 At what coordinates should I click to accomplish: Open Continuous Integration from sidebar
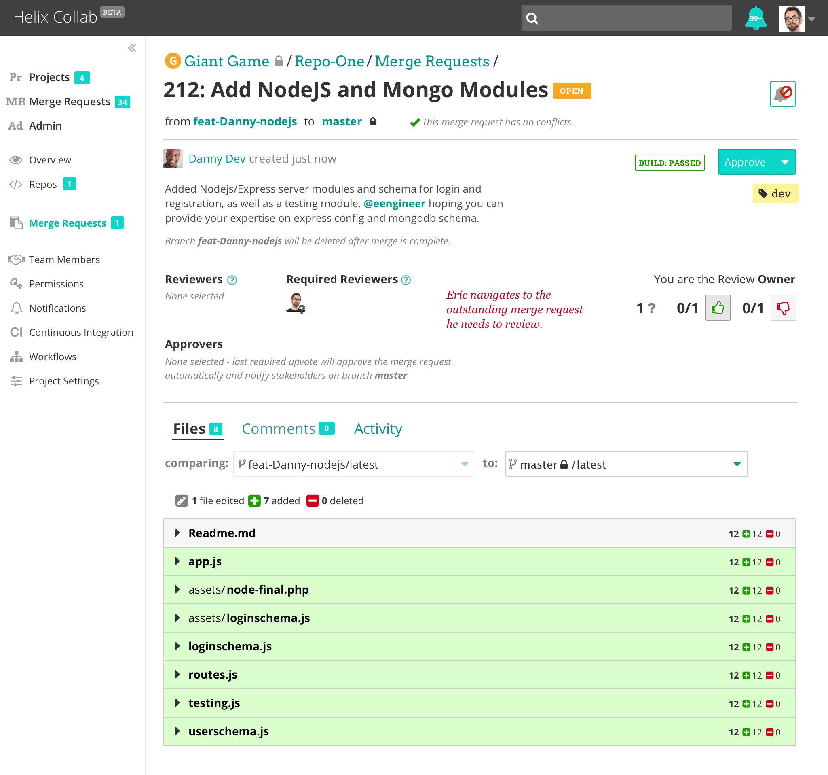81,332
